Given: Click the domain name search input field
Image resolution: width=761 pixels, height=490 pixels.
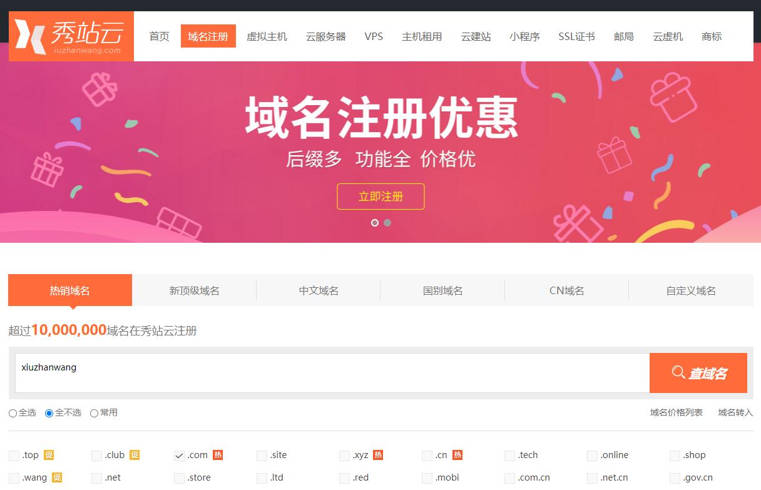Looking at the screenshot, I should pos(332,373).
